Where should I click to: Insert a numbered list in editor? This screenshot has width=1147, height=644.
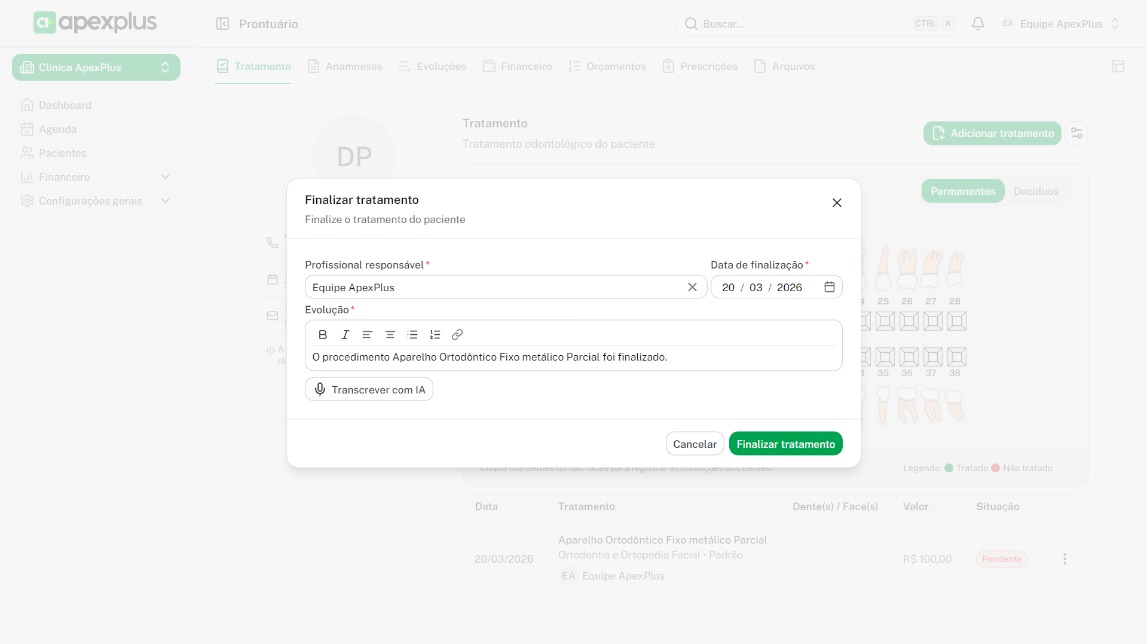pos(435,335)
